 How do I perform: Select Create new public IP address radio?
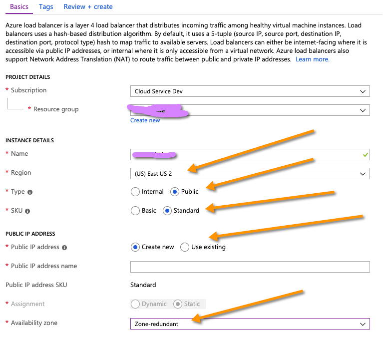[135, 247]
